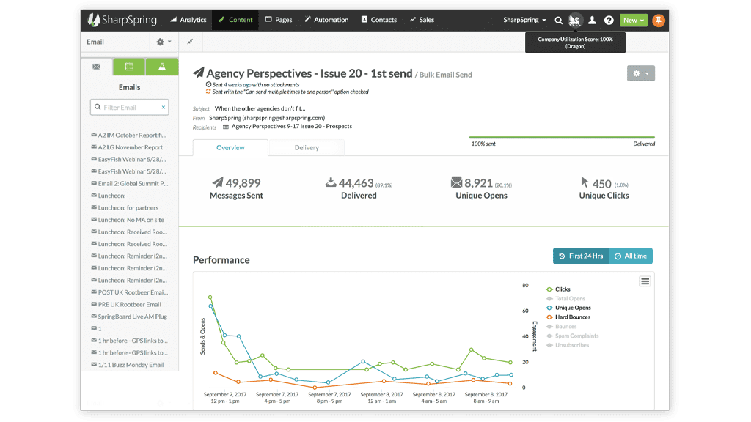This screenshot has width=751, height=422.
Task: Open the help question mark icon
Action: 609,20
